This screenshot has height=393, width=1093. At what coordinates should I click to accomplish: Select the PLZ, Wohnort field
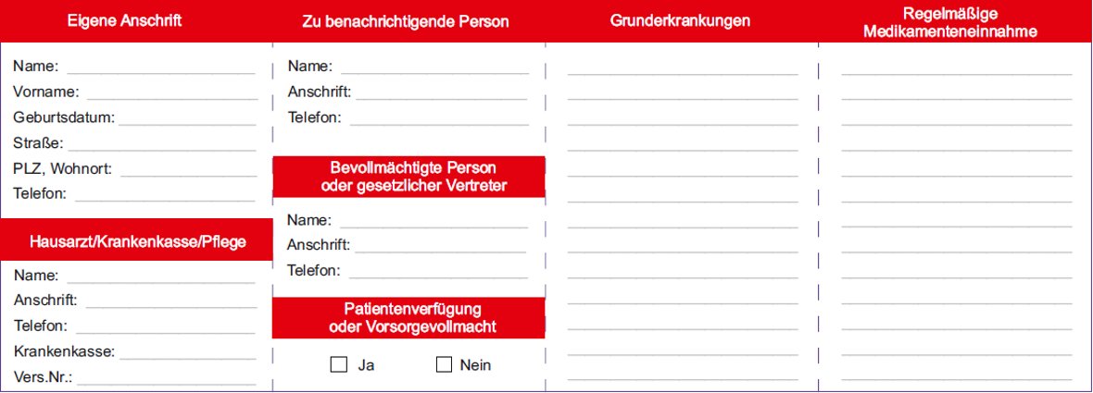188,169
